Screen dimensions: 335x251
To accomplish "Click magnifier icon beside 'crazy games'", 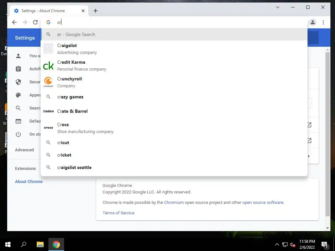I will [x=48, y=97].
